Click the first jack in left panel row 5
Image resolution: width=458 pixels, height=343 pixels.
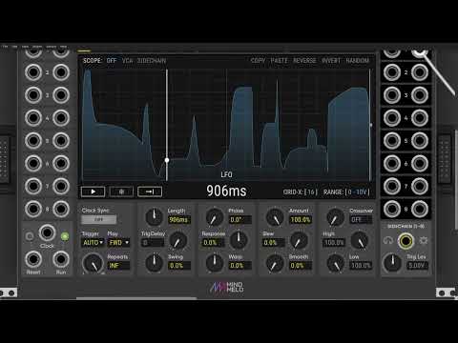pos(33,141)
